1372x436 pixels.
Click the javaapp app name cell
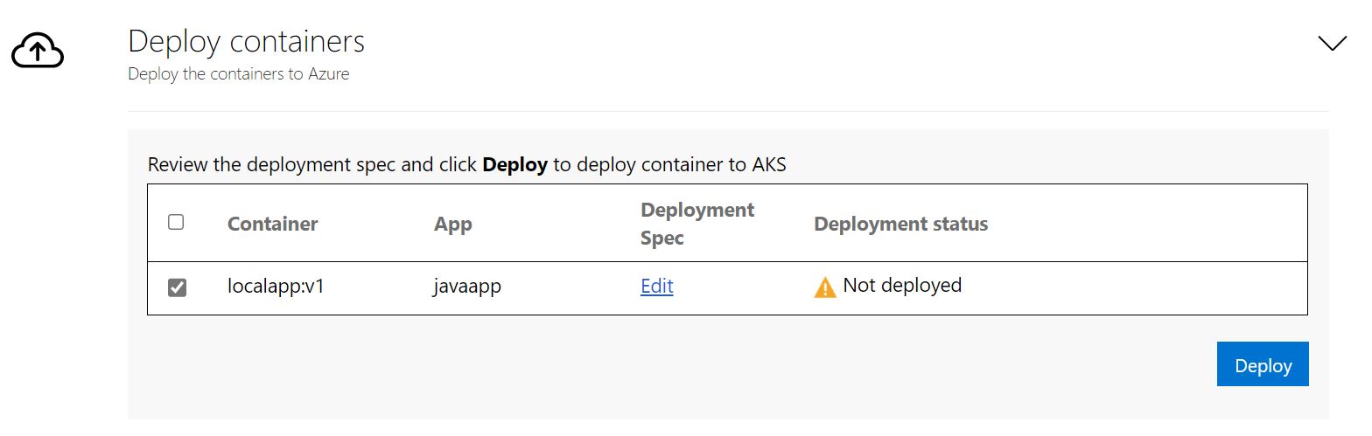click(x=467, y=286)
